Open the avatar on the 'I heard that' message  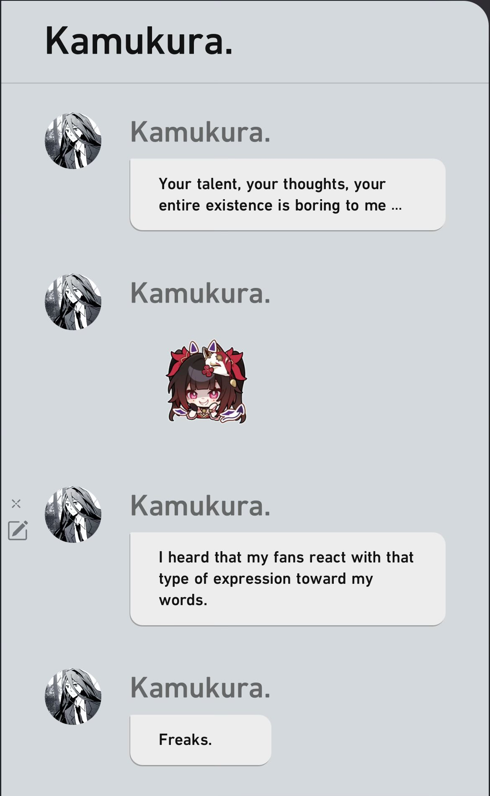coord(73,514)
